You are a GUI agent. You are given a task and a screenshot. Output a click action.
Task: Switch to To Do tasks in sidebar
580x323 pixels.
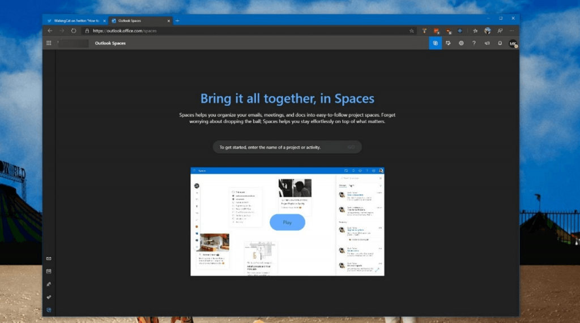click(49, 297)
